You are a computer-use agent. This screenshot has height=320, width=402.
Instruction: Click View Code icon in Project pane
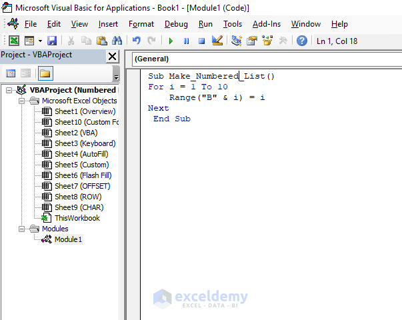point(11,73)
